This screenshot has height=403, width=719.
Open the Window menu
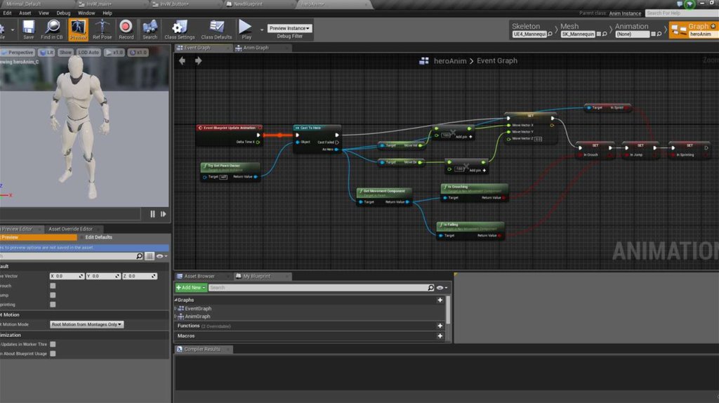coord(86,13)
